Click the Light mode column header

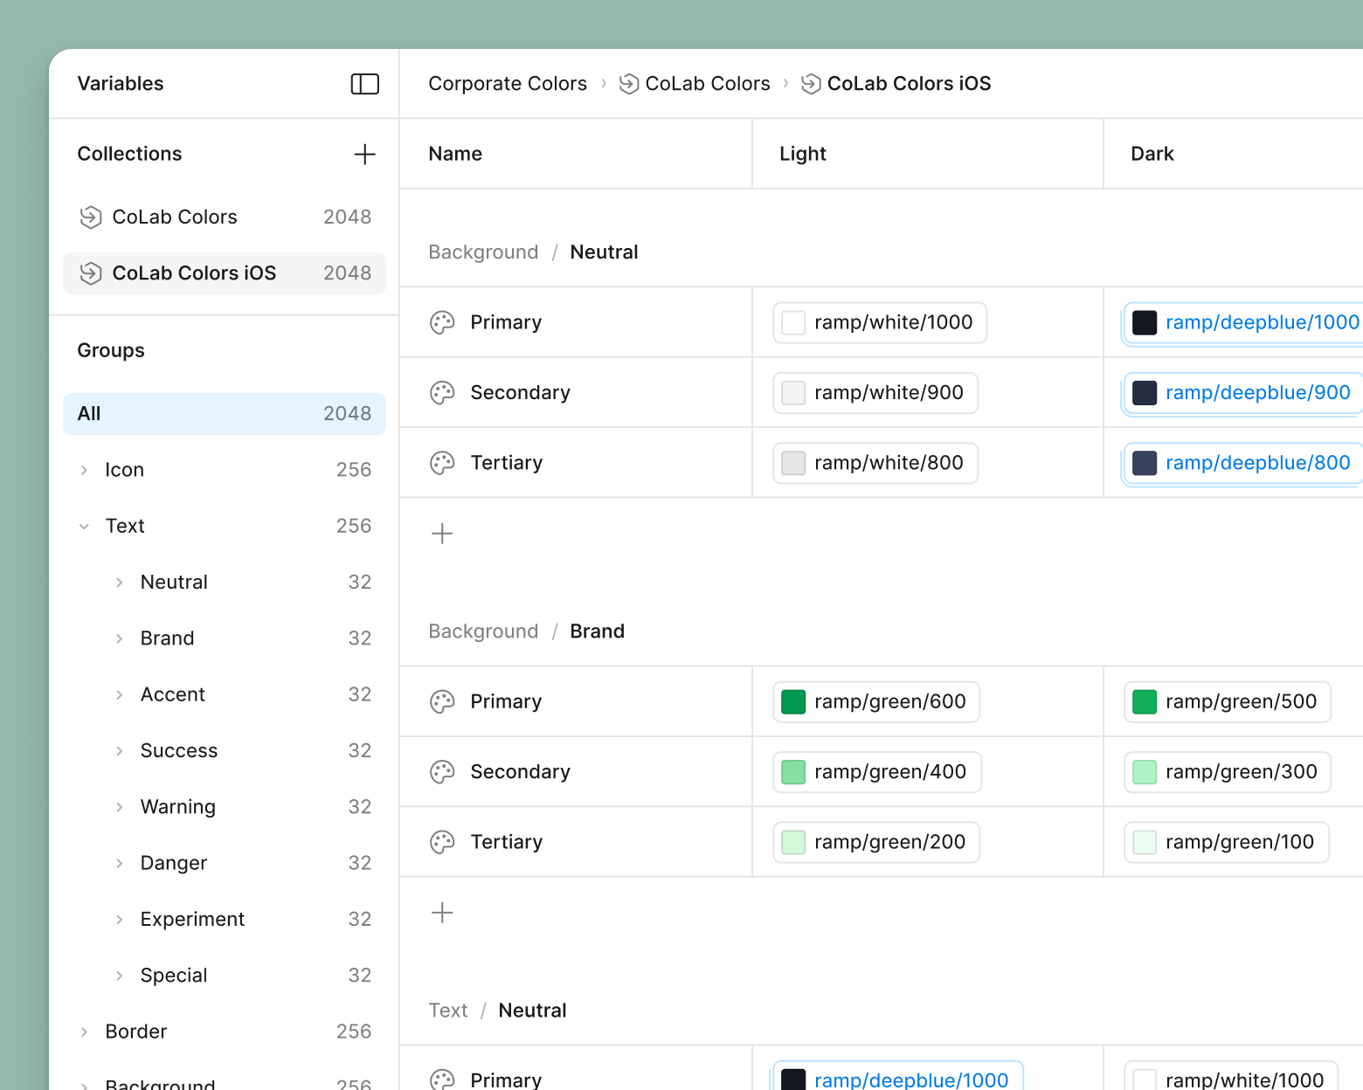803,154
